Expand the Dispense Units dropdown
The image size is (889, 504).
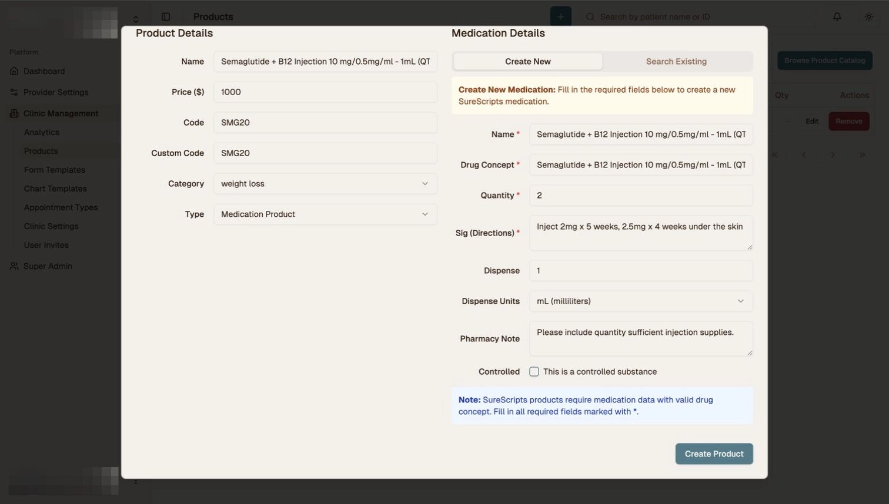point(640,301)
